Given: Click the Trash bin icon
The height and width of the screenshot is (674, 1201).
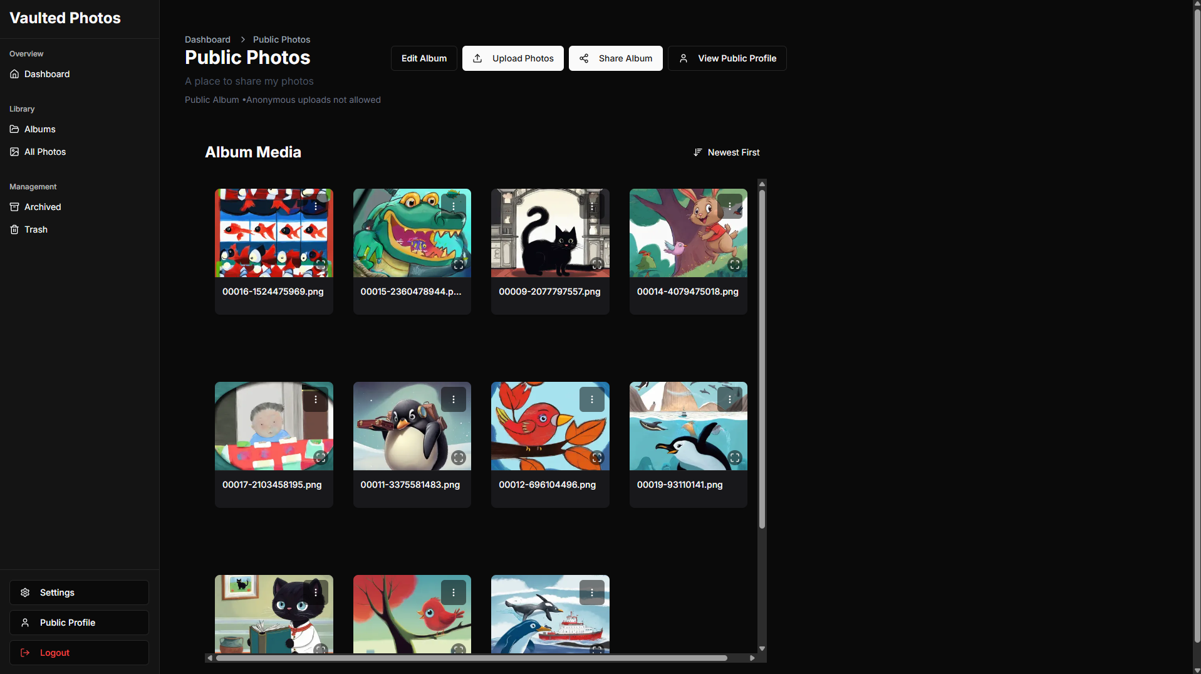Looking at the screenshot, I should pos(14,229).
